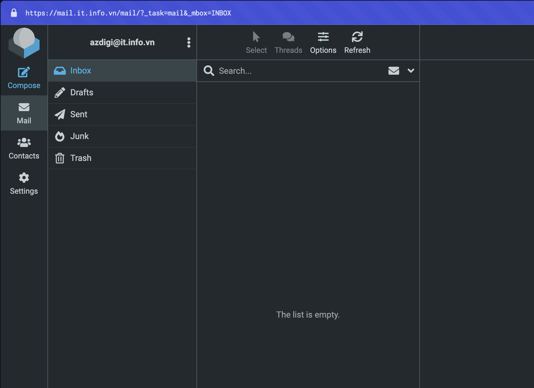The width and height of the screenshot is (534, 388).
Task: Click the Select toolbar item
Action: coord(256,43)
